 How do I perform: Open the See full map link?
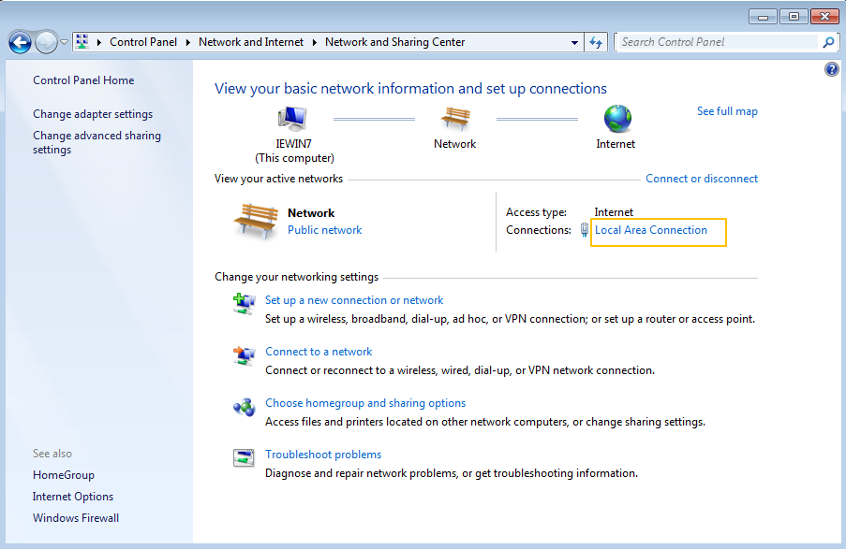[727, 111]
